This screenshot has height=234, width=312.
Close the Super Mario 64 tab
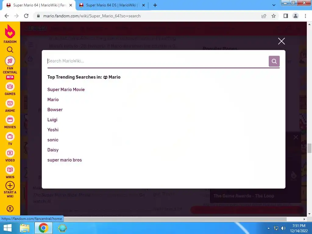(71, 5)
